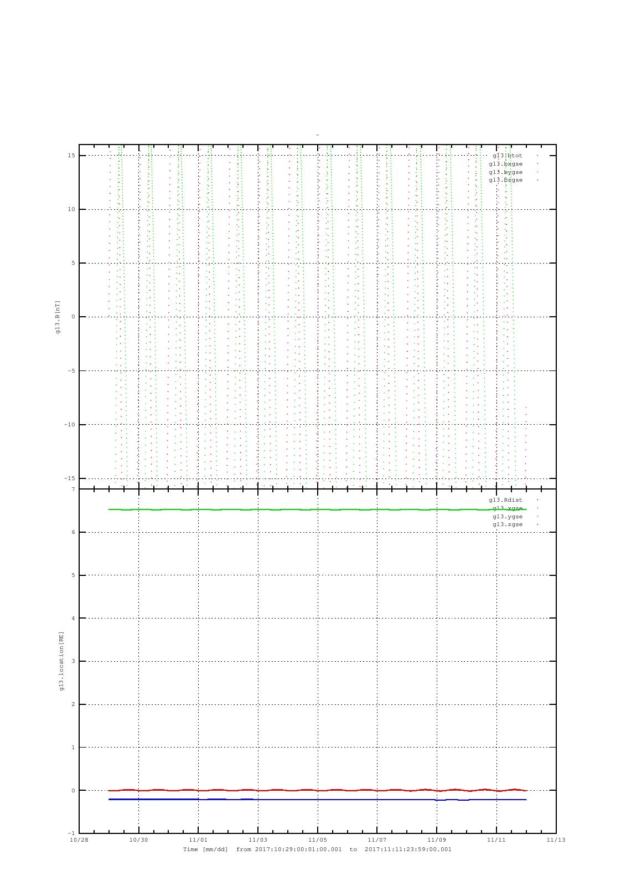Click the -10 tick on g13.B axis
This screenshot has height=886, width=626.
(70, 425)
